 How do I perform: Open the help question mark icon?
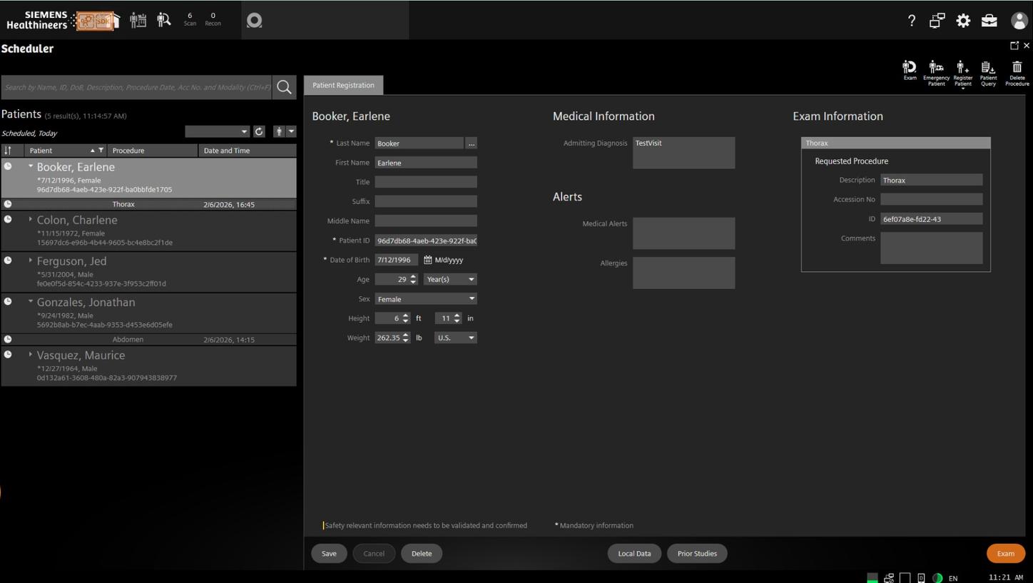[x=911, y=21]
